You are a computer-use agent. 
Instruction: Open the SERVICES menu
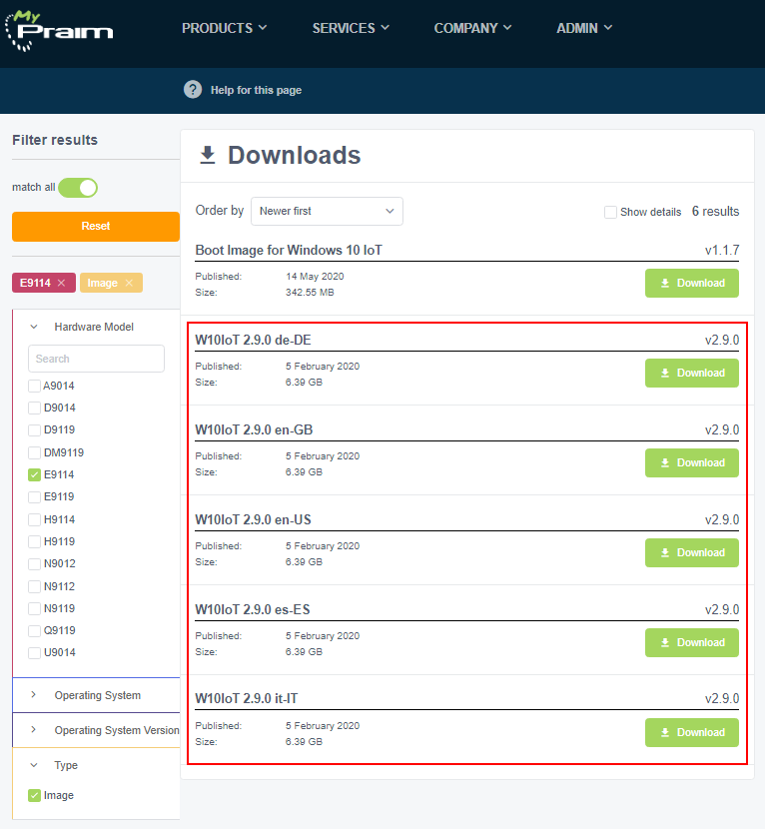click(351, 28)
